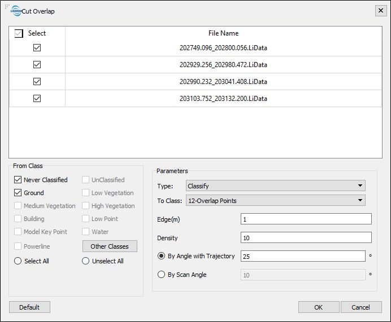Enable the Model Key Point checkbox
Screen dimensions: 391x322
click(x=18, y=231)
